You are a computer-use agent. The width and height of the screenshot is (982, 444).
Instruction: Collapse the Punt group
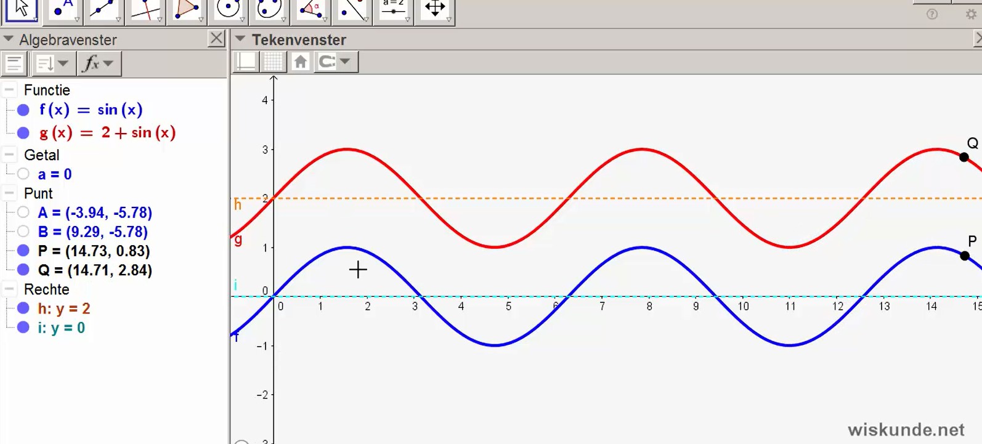click(9, 193)
